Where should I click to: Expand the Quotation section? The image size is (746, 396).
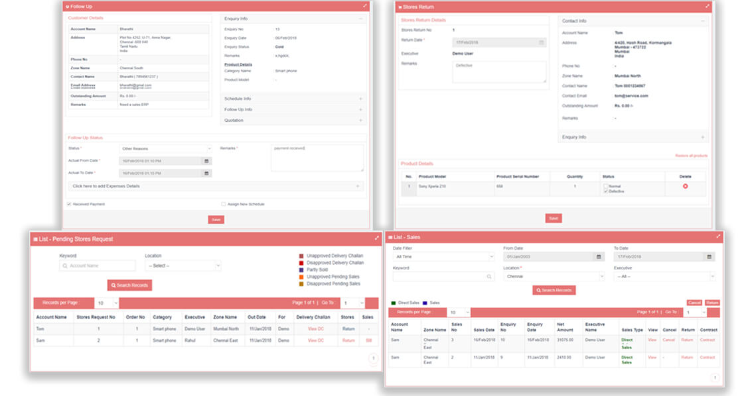[x=360, y=120]
